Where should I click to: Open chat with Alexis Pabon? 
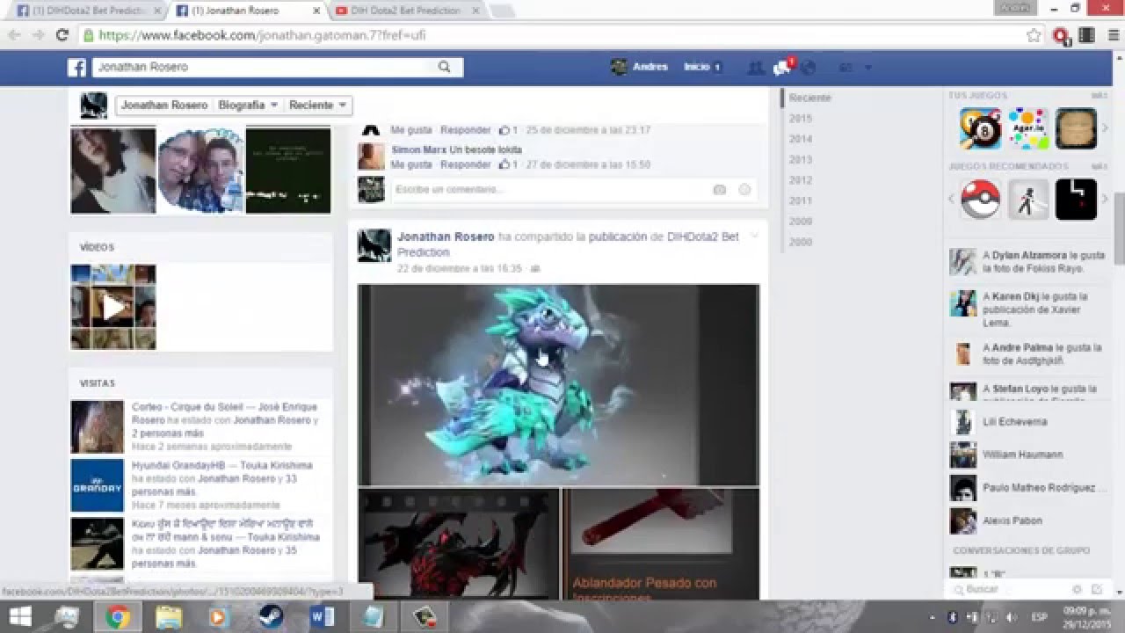pos(1012,520)
